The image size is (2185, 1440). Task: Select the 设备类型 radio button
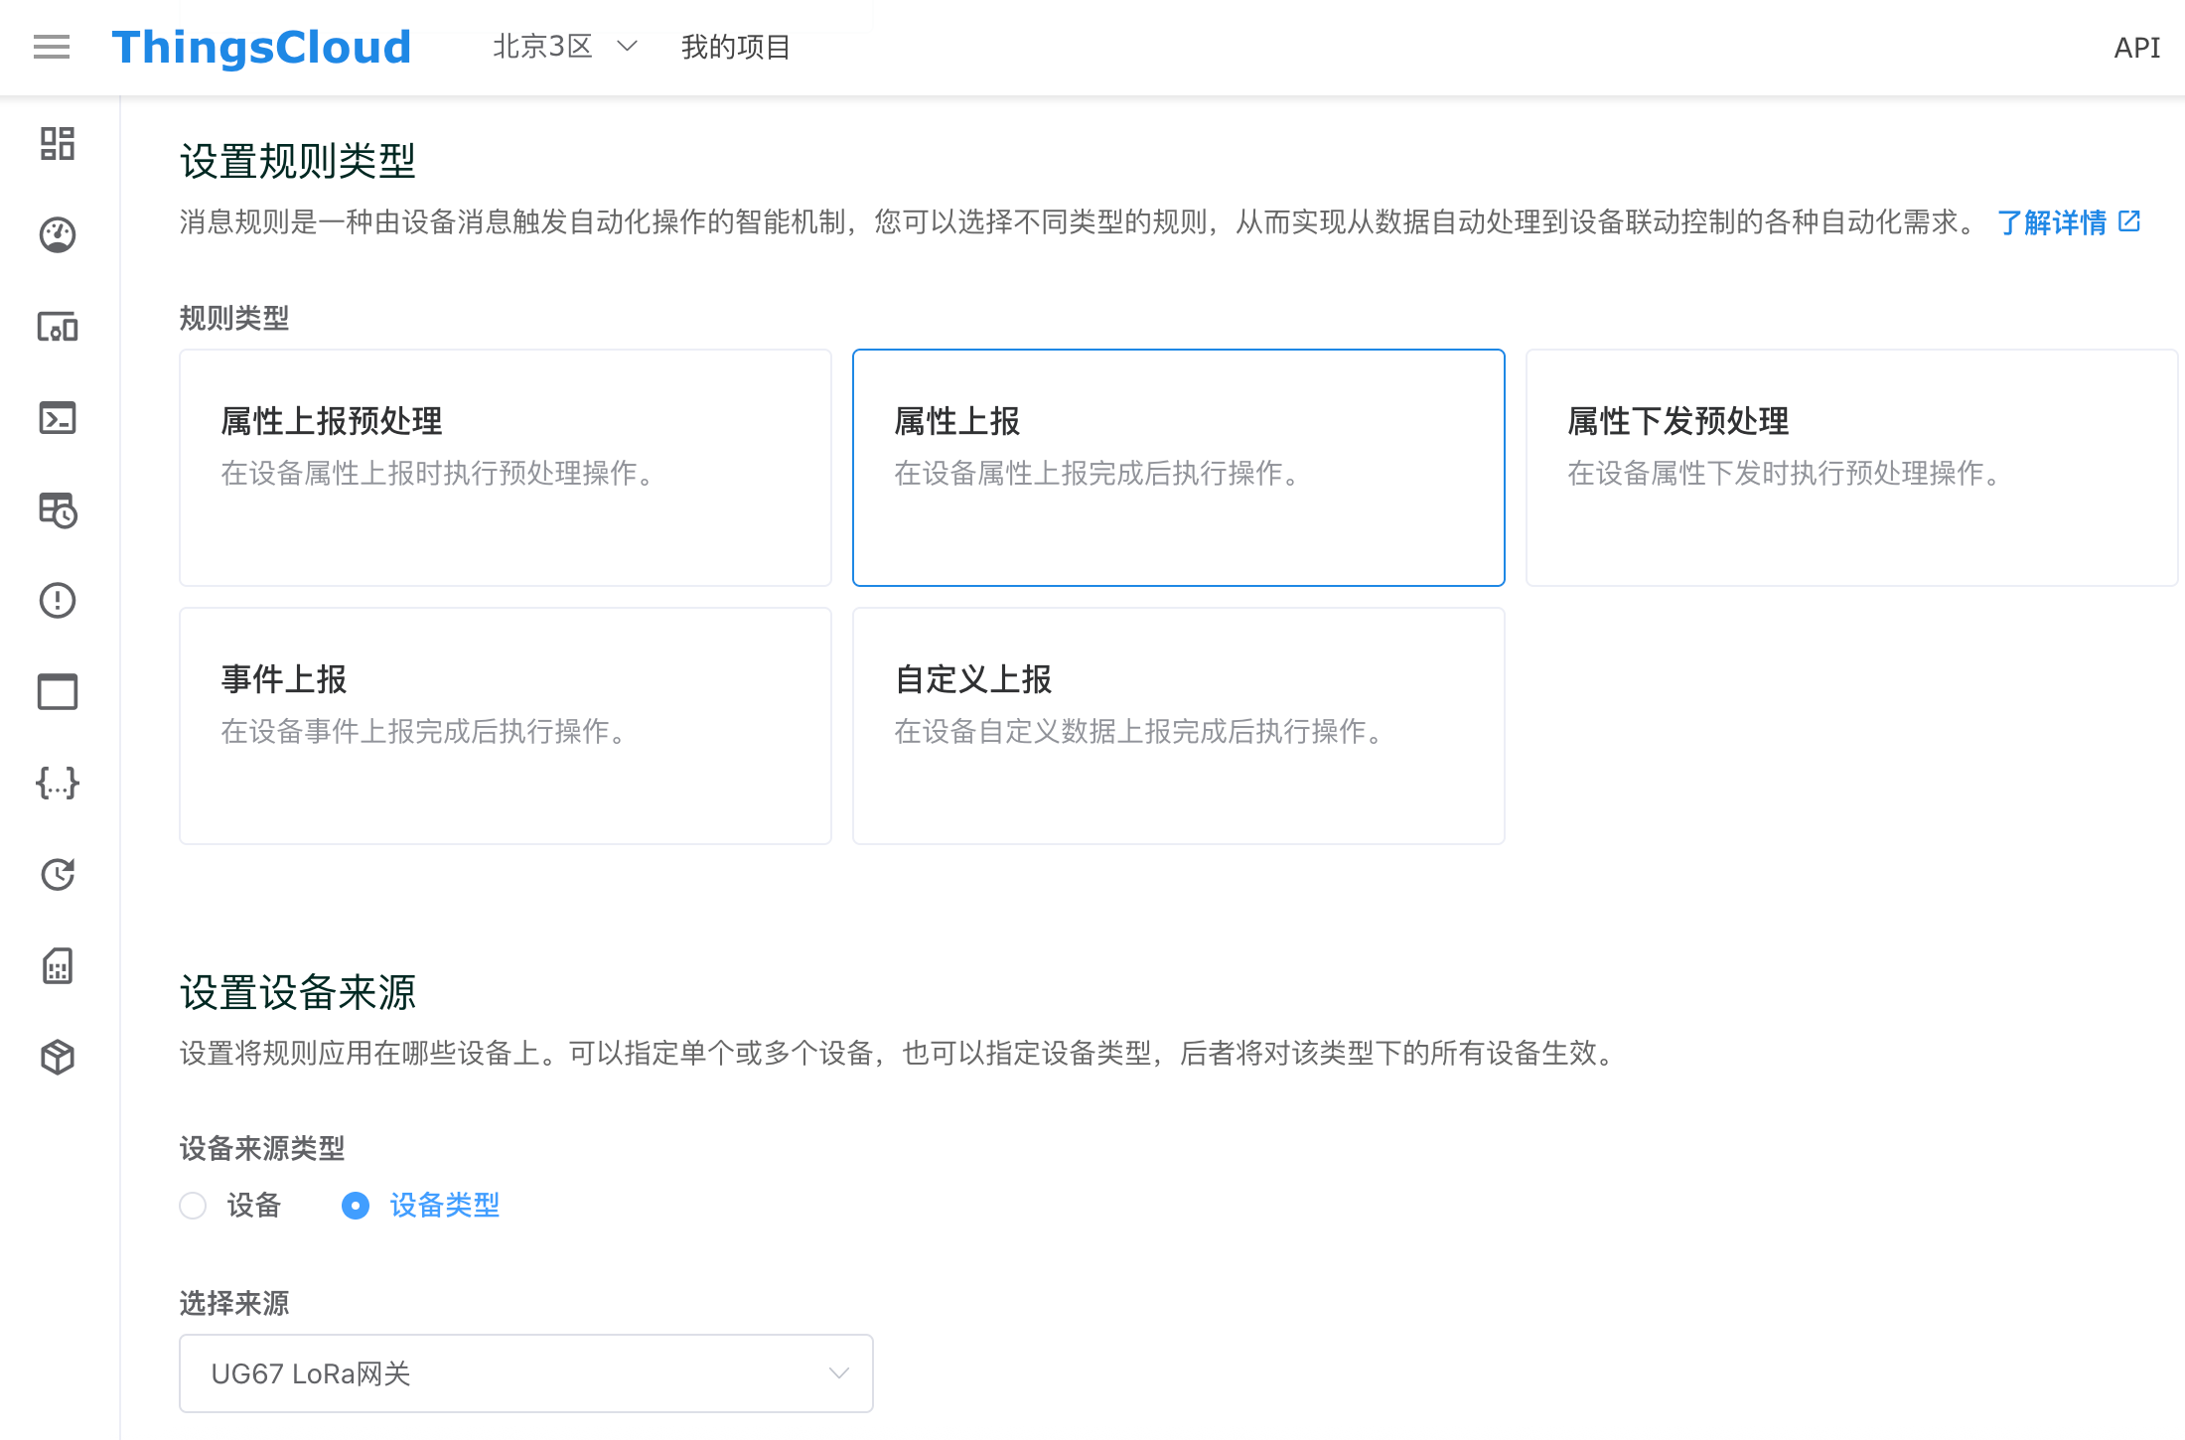[356, 1206]
